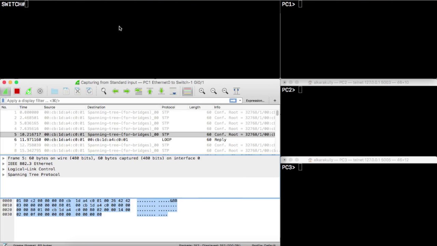Go to specified packet icon
The height and width of the screenshot is (246, 437).
(x=138, y=91)
